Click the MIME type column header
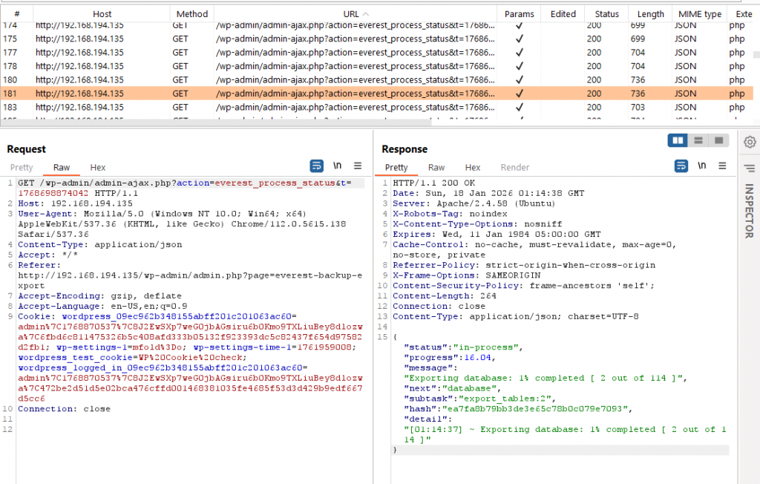Image resolution: width=760 pixels, height=484 pixels. click(x=699, y=14)
